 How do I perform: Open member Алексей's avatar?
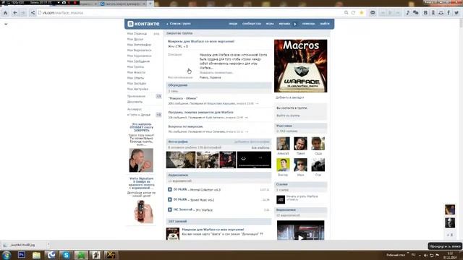click(283, 144)
